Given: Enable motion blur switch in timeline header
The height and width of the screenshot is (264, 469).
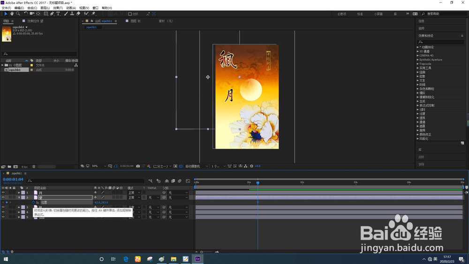Looking at the screenshot, I should 180,181.
